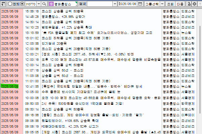Open the 오가노이드사이언스 FDA news row

coord(97,33)
